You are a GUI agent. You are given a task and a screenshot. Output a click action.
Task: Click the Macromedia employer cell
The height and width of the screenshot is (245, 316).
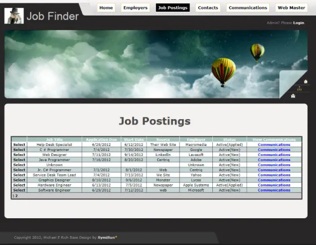(196, 145)
